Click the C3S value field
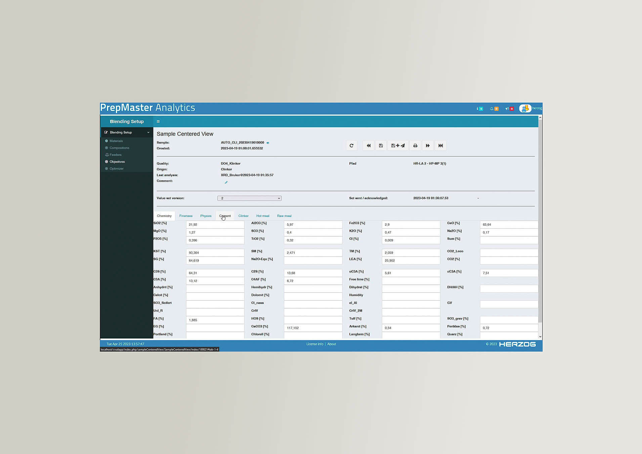Screen dimensions: 642x454 [215, 273]
